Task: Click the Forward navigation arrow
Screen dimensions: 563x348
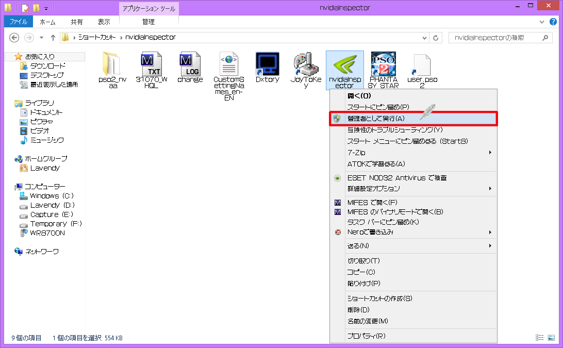Action: click(x=29, y=37)
